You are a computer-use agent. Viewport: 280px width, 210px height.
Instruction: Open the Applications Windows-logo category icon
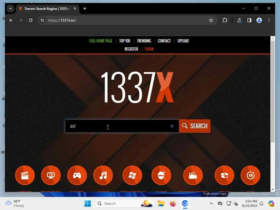click(x=132, y=175)
